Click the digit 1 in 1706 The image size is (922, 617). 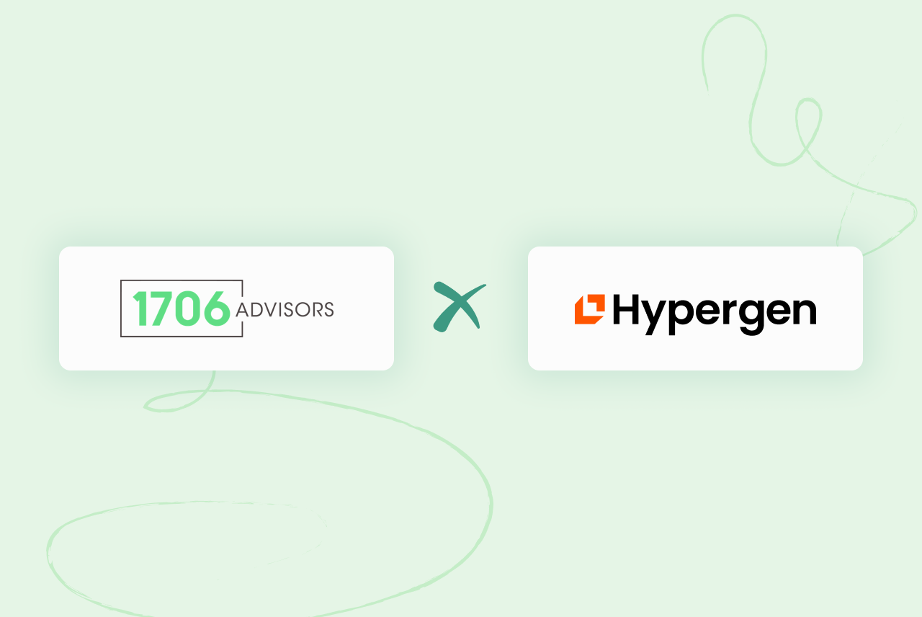point(140,308)
